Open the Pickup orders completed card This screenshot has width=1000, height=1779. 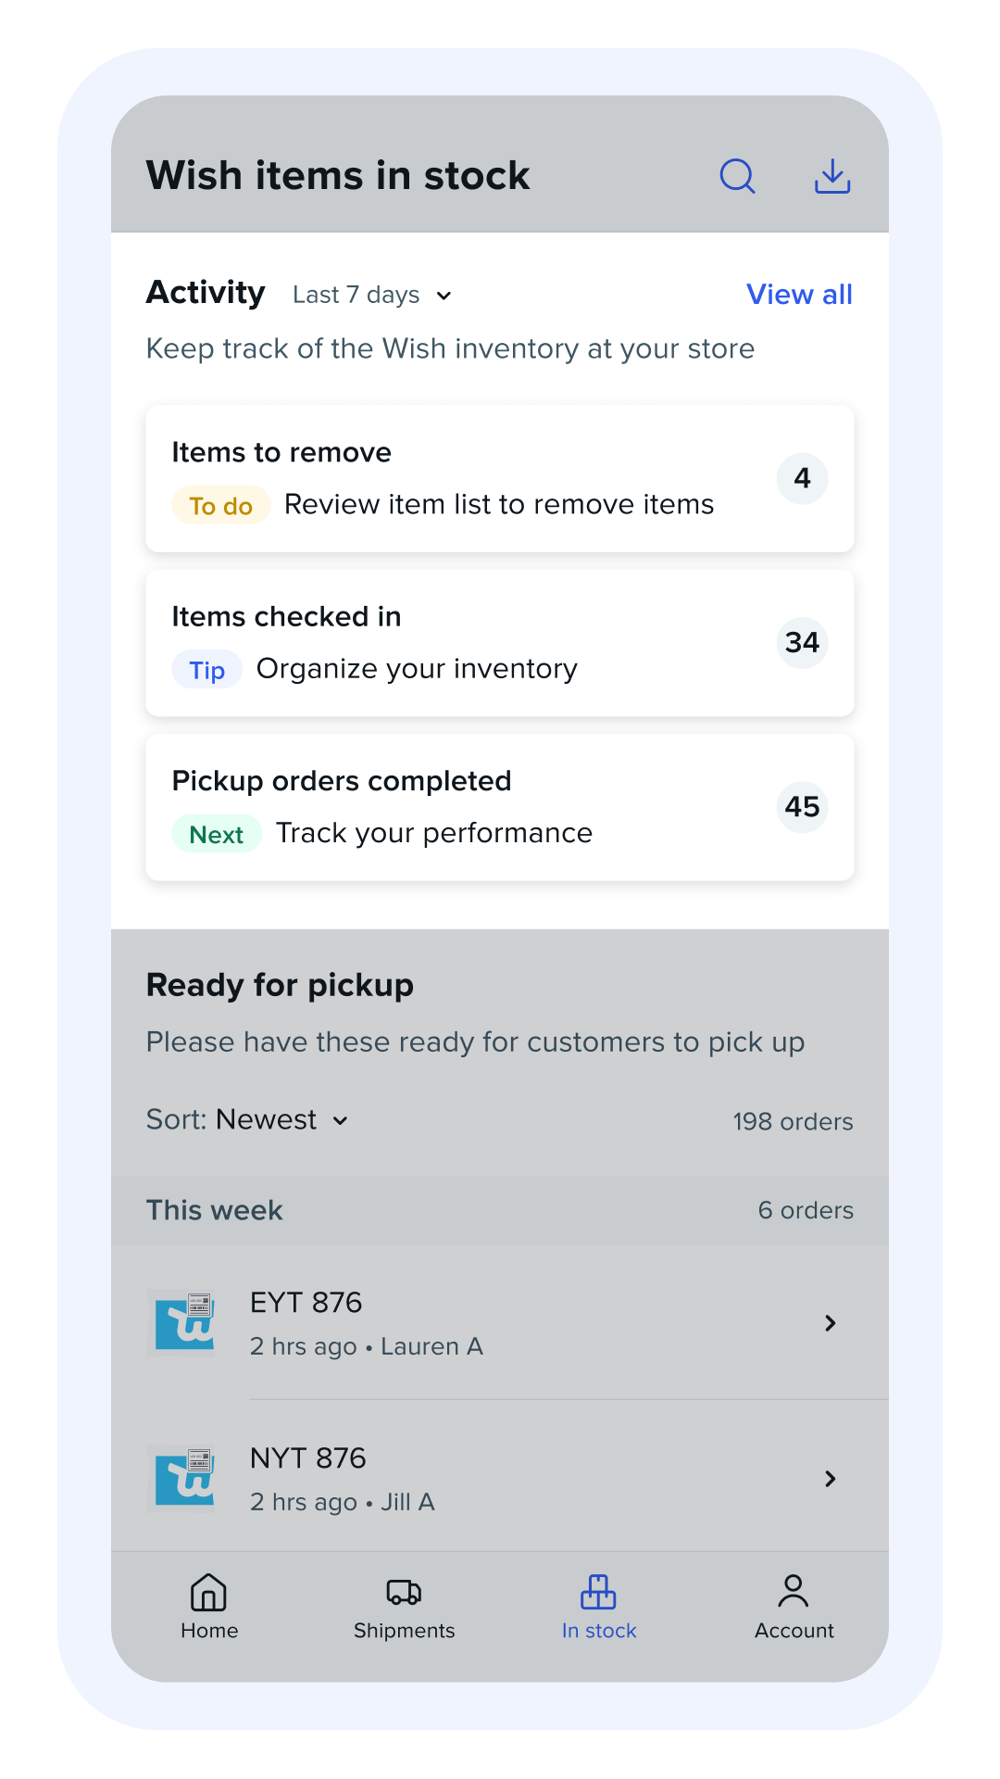500,807
